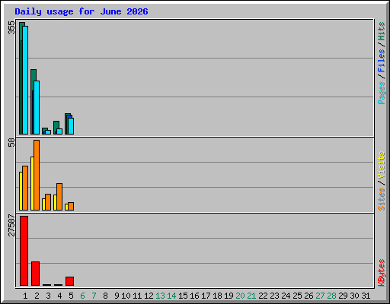This screenshot has height=304, width=390.
Task: Click day label 29 on axis
Action: (x=343, y=296)
